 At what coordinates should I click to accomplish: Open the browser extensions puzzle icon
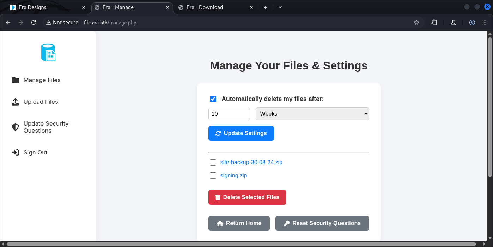point(434,23)
